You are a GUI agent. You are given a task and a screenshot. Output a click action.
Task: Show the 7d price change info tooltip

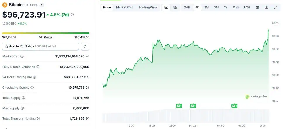(x=72, y=15)
